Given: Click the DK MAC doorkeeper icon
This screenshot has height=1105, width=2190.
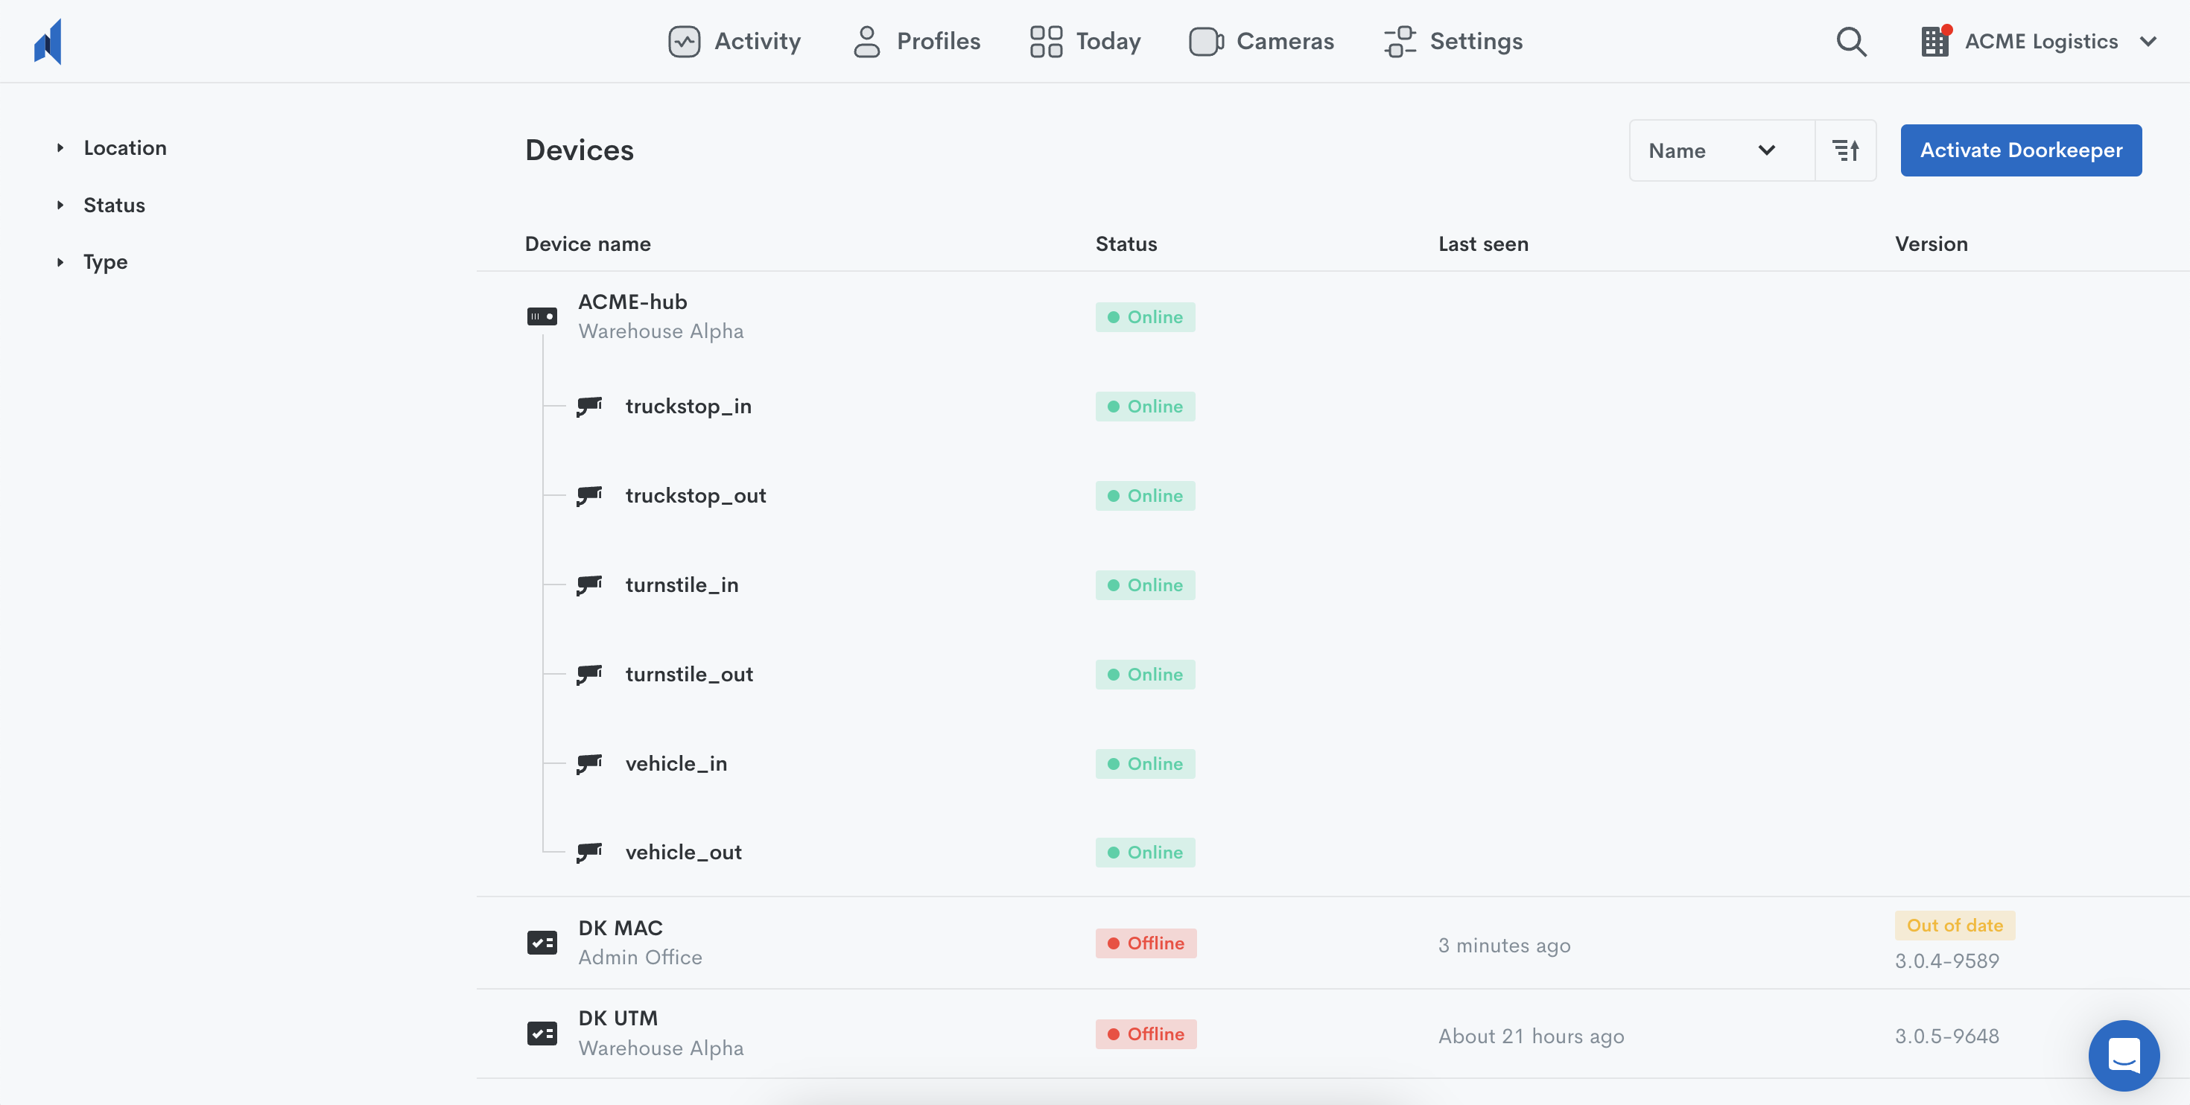Looking at the screenshot, I should pyautogui.click(x=542, y=943).
